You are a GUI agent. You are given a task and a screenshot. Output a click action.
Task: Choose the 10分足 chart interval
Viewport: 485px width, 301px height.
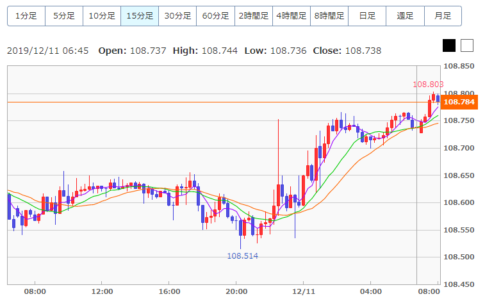(x=102, y=16)
